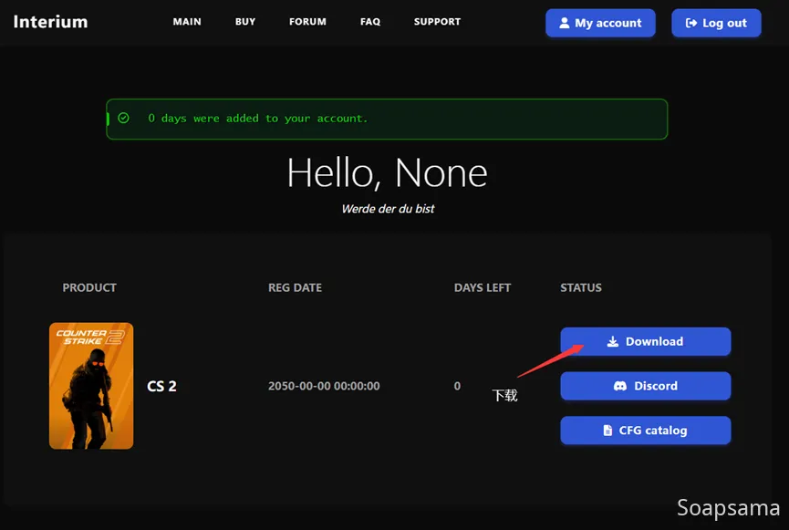Click the STATUS column header
The image size is (789, 530).
point(581,287)
